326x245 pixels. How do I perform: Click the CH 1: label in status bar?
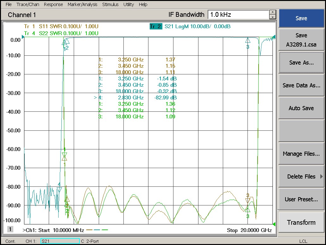[31, 241]
